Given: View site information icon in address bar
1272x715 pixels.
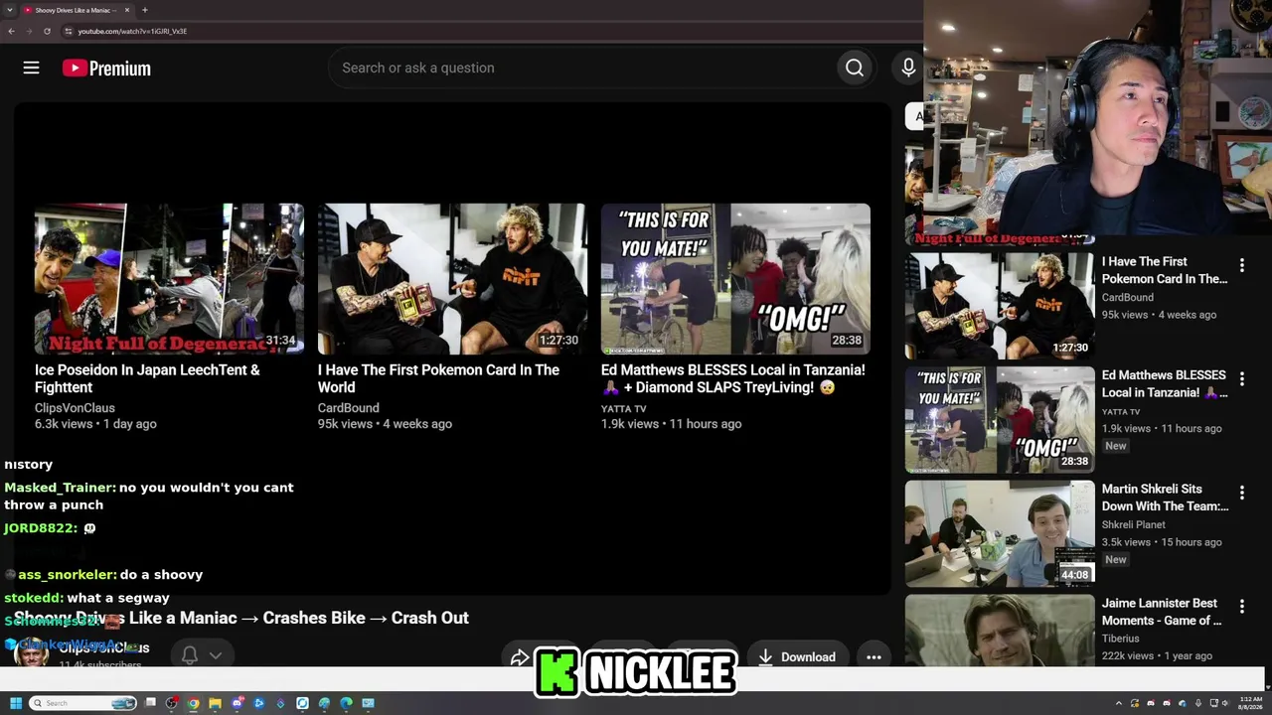Looking at the screenshot, I should (68, 31).
